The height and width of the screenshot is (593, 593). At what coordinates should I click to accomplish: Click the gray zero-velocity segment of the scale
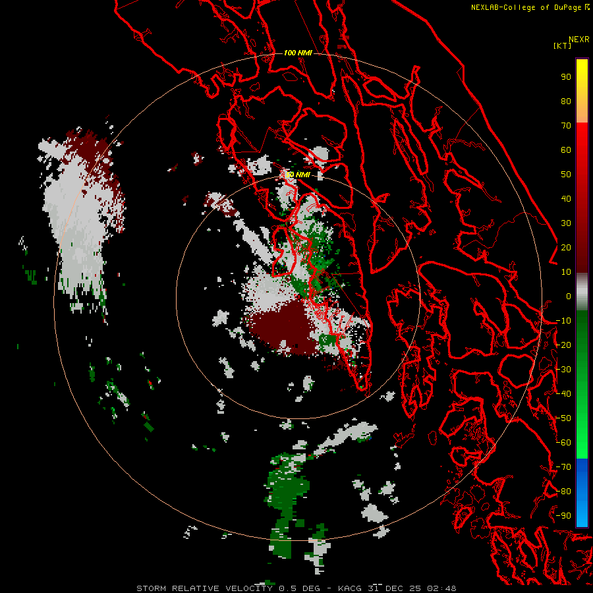point(582,292)
